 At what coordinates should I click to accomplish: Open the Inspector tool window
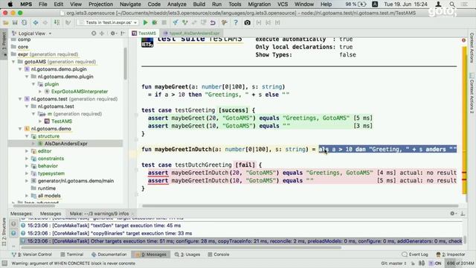451,255
